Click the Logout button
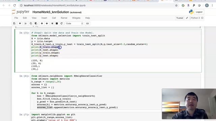216x121 pixels. pyautogui.click(x=199, y=12)
